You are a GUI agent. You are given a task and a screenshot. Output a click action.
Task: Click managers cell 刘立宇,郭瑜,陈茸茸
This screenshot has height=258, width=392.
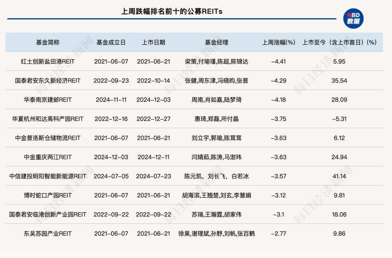tap(216, 138)
